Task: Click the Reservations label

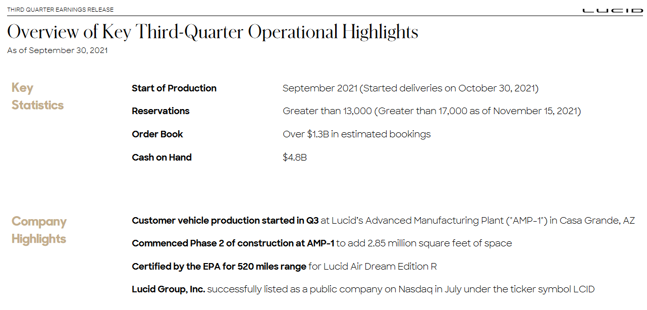Action: 160,111
